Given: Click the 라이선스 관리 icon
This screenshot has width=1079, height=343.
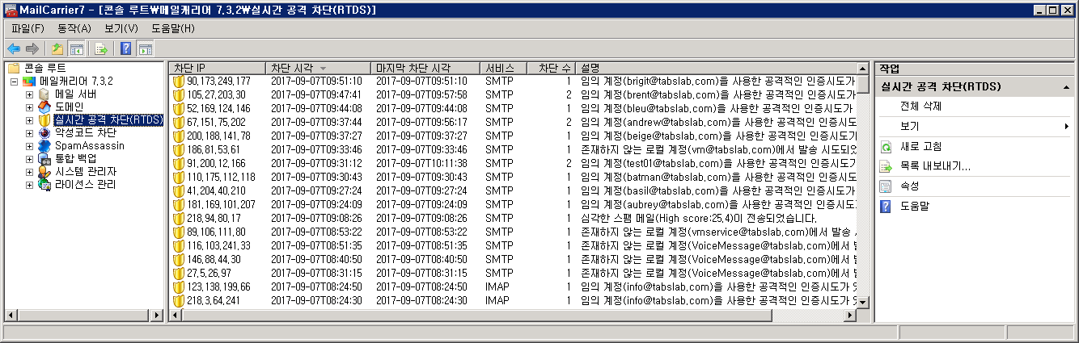Looking at the screenshot, I should point(44,185).
